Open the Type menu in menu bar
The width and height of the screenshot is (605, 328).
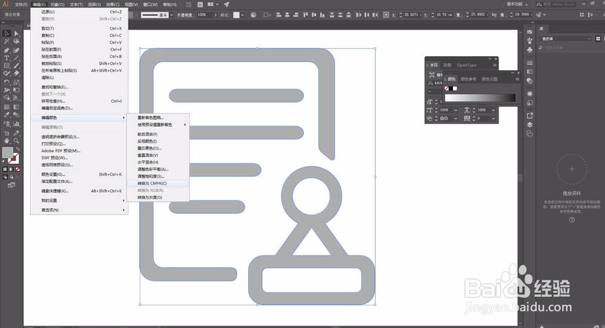[76, 5]
